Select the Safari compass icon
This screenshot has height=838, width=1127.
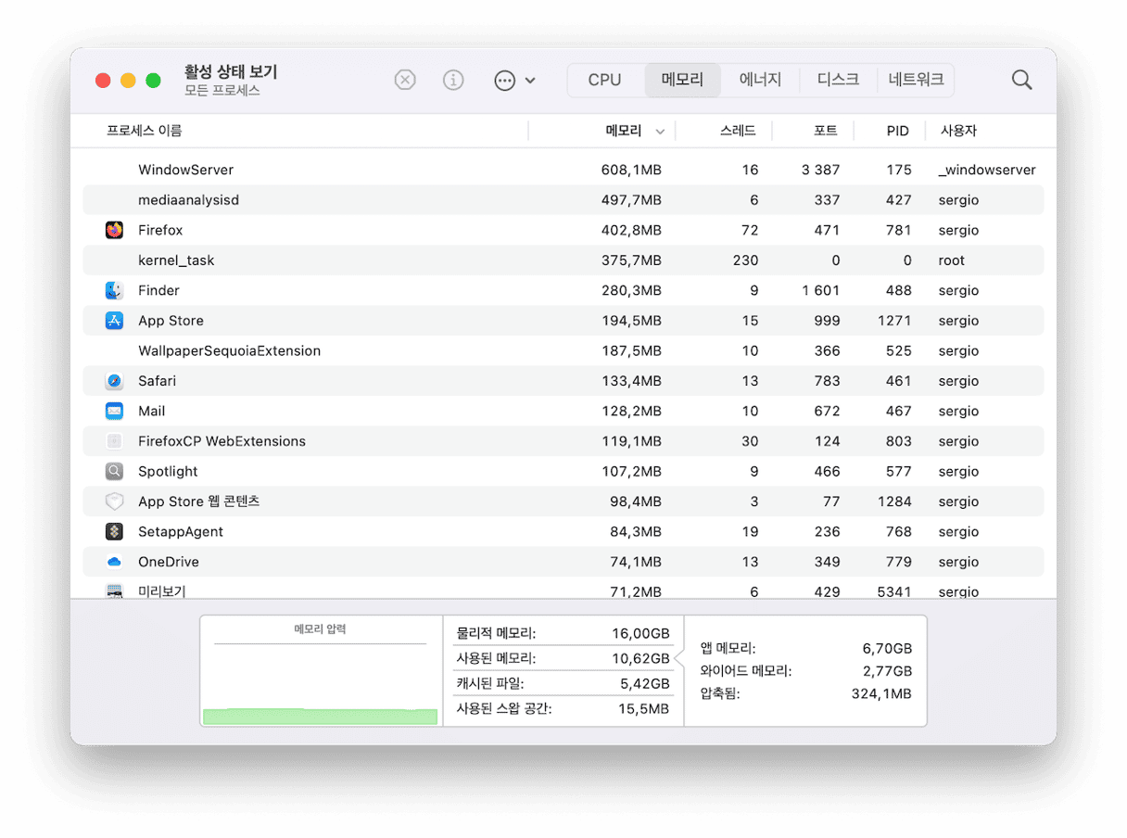114,381
